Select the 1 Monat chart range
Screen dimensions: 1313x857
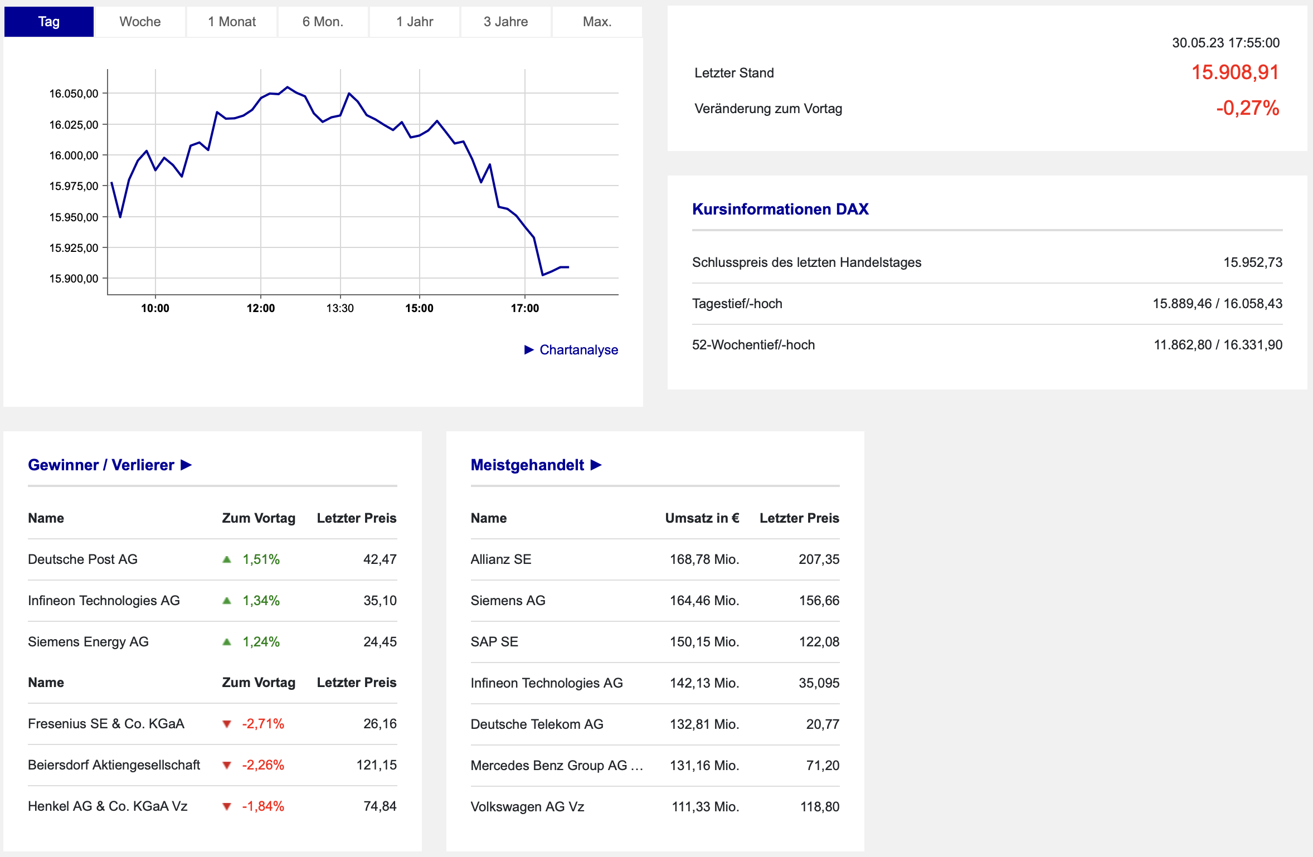[x=232, y=22]
